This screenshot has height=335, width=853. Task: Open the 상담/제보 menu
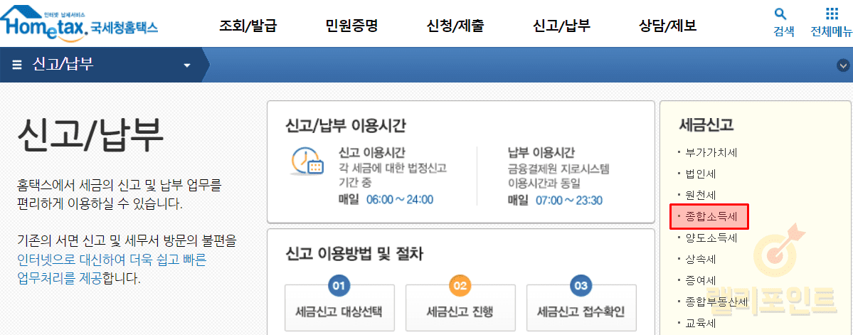(x=667, y=26)
